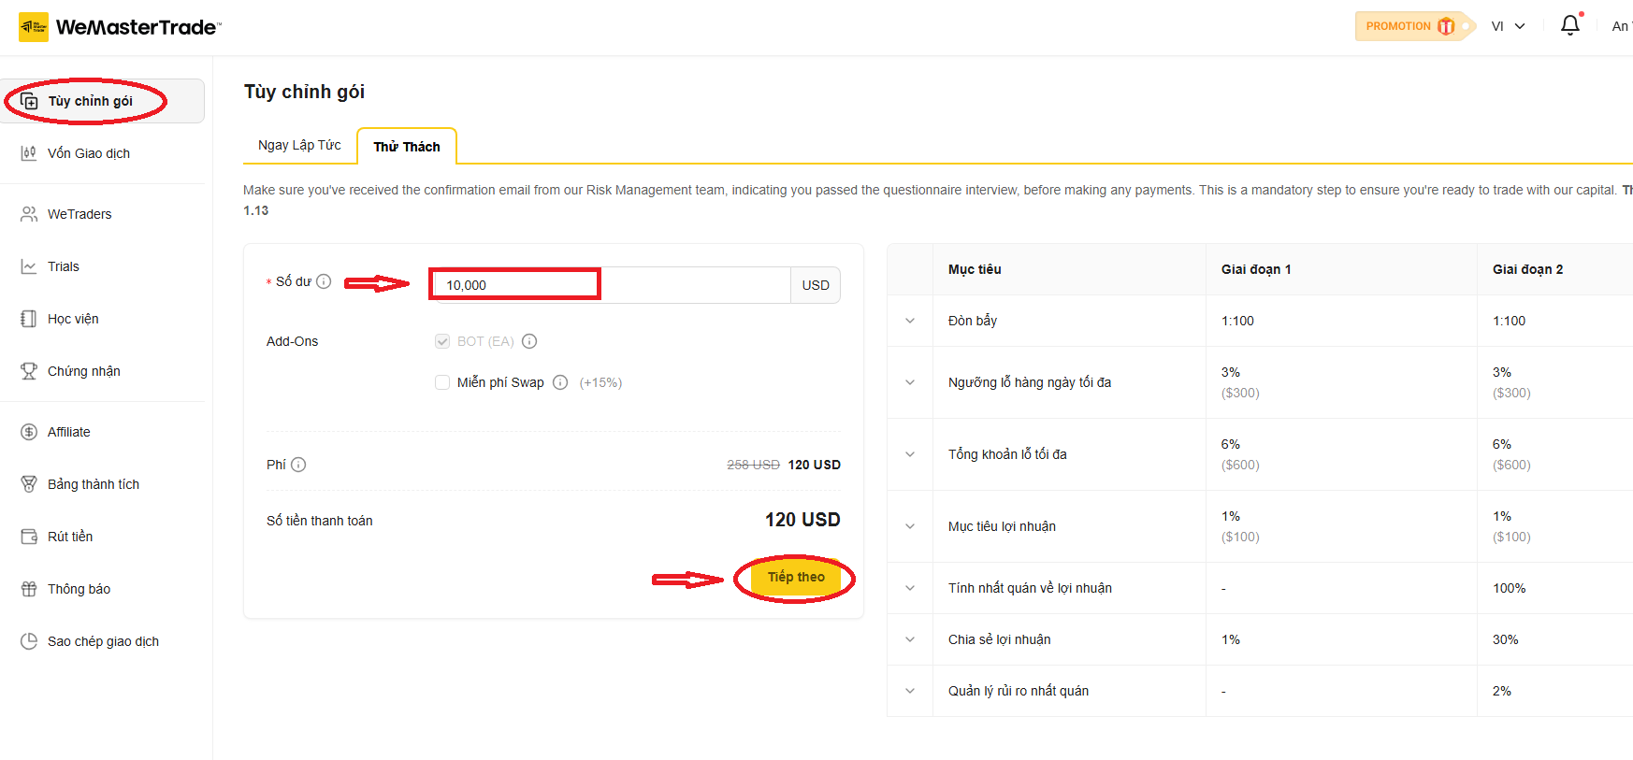Click the Mục tiêu column header

pos(975,269)
